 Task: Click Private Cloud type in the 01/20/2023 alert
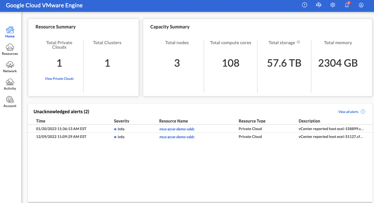coord(250,129)
